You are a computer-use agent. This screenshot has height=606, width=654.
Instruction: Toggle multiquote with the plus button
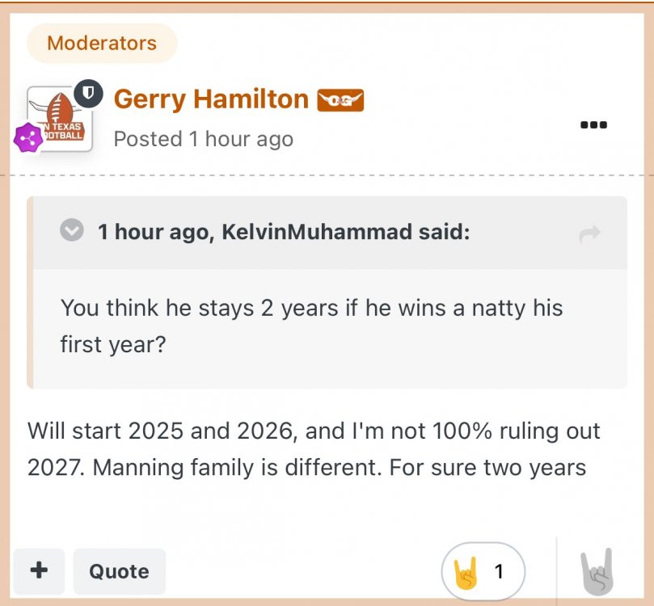click(38, 571)
